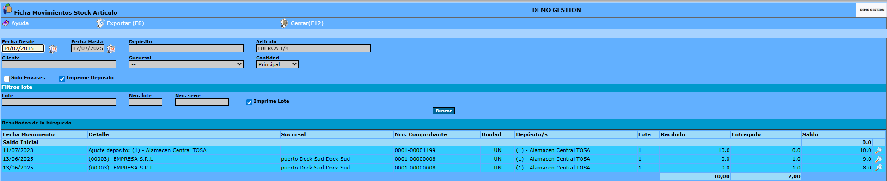Click the Cliente input field
This screenshot has width=887, height=181.
(59, 64)
